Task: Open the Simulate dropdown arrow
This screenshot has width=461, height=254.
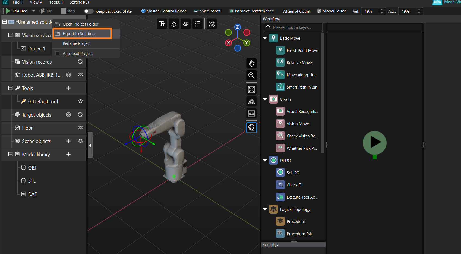Action: pyautogui.click(x=33, y=11)
